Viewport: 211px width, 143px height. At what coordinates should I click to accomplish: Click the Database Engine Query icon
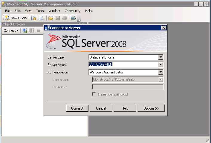[33, 18]
